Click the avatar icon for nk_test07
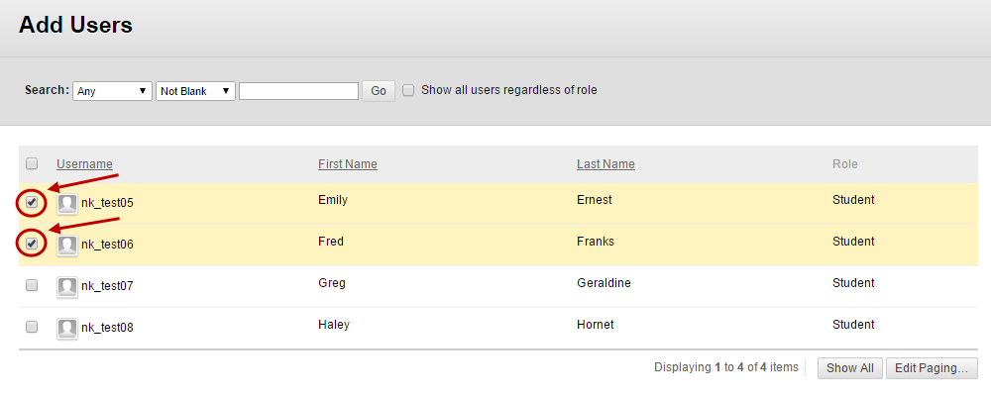 coord(67,286)
